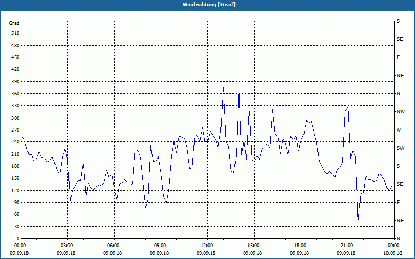Image resolution: width=415 pixels, height=259 pixels.
Task: Select the y-axis value 240
Action: coord(16,142)
